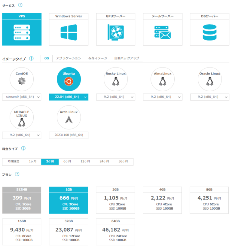232x249 pixels.
Task: Switch billing to 時間課金
Action: click(x=14, y=162)
